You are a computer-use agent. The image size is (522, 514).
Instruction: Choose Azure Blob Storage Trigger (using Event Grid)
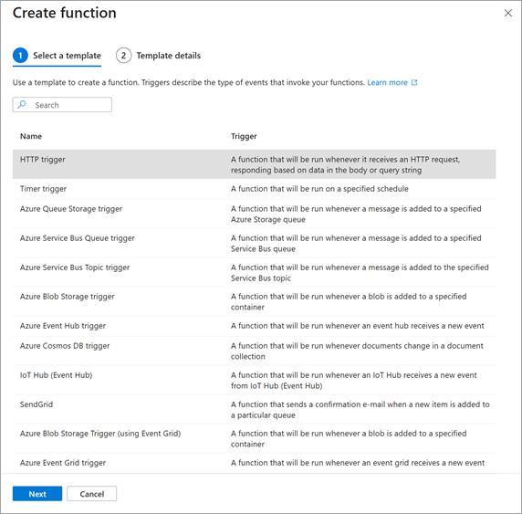[254, 438]
